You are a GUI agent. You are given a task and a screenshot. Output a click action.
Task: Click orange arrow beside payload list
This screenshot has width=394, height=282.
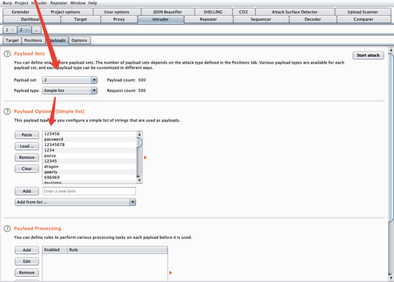[x=145, y=157]
